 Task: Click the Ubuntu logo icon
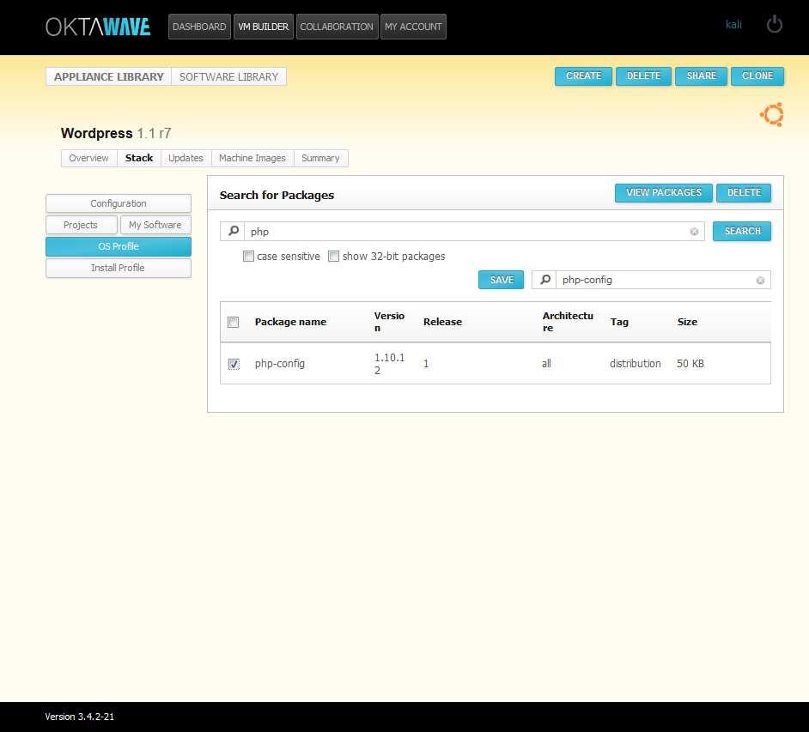772,114
